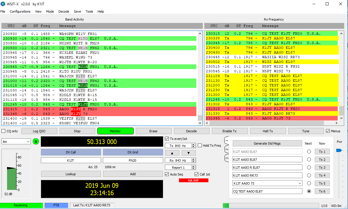Open the View menu
The height and width of the screenshot is (209, 348).
tap(38, 11)
